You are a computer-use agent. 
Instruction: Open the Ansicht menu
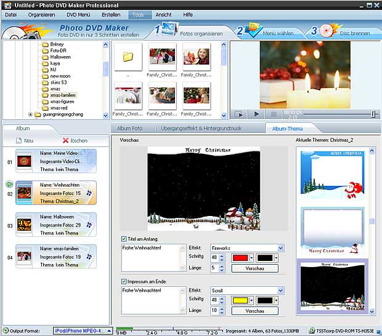163,15
